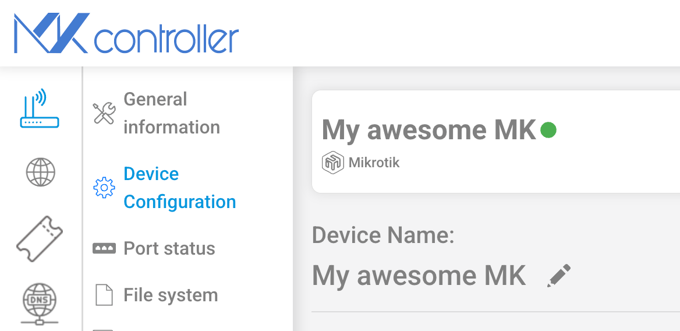This screenshot has width=680, height=331.
Task: Edit device name with the pencil icon
Action: point(558,276)
